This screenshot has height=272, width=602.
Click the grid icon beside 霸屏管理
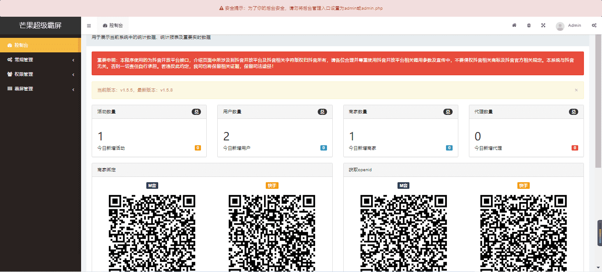coord(10,88)
